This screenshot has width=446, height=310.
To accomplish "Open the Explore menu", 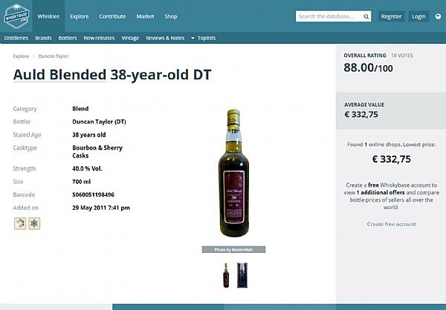I will tap(80, 16).
